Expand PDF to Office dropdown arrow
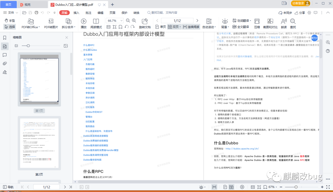Image resolution: width=333 pixels, height=192 pixels. click(39, 27)
